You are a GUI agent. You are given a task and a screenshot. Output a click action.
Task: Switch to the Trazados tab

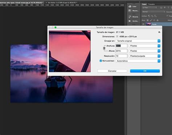[x=151, y=4]
